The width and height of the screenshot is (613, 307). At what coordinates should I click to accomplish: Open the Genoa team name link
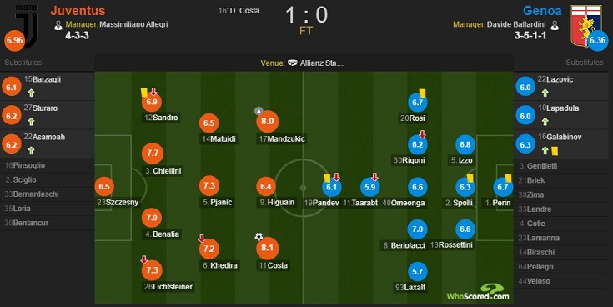click(542, 11)
